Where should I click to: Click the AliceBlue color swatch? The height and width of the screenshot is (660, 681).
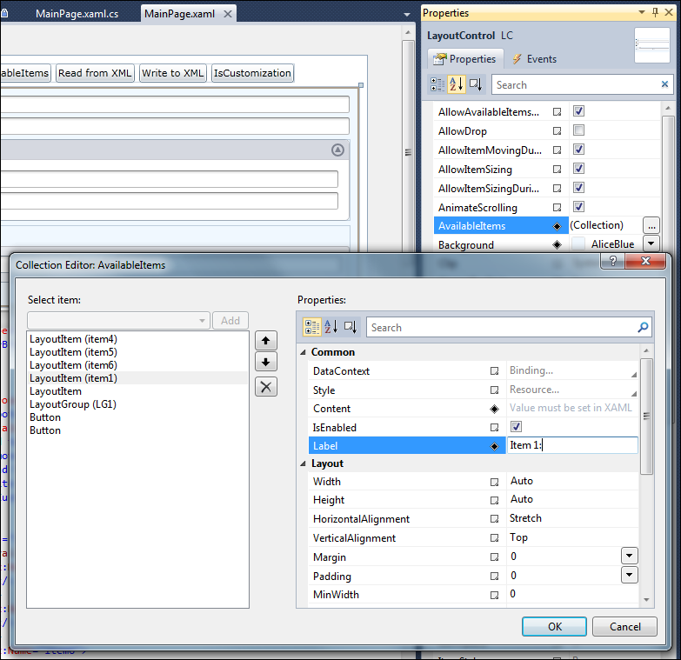pyautogui.click(x=578, y=243)
